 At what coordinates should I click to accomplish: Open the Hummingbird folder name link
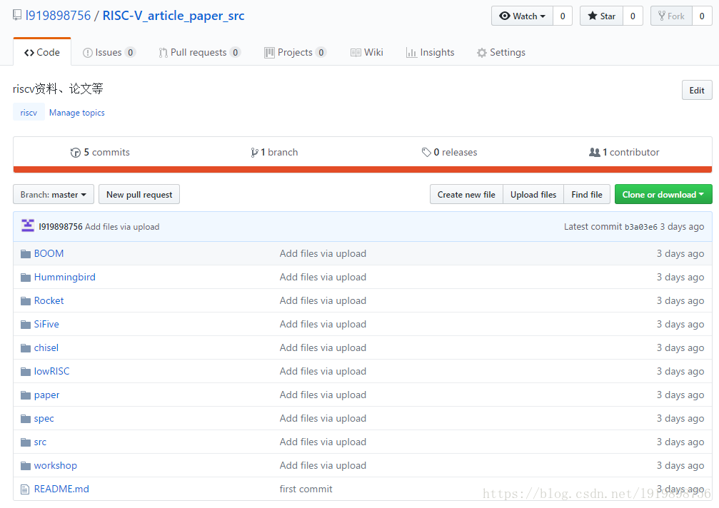point(65,277)
